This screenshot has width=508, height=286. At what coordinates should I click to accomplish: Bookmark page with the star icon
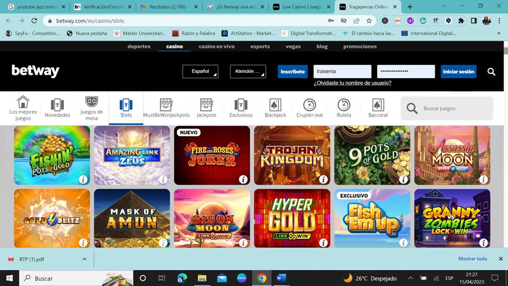pyautogui.click(x=369, y=21)
